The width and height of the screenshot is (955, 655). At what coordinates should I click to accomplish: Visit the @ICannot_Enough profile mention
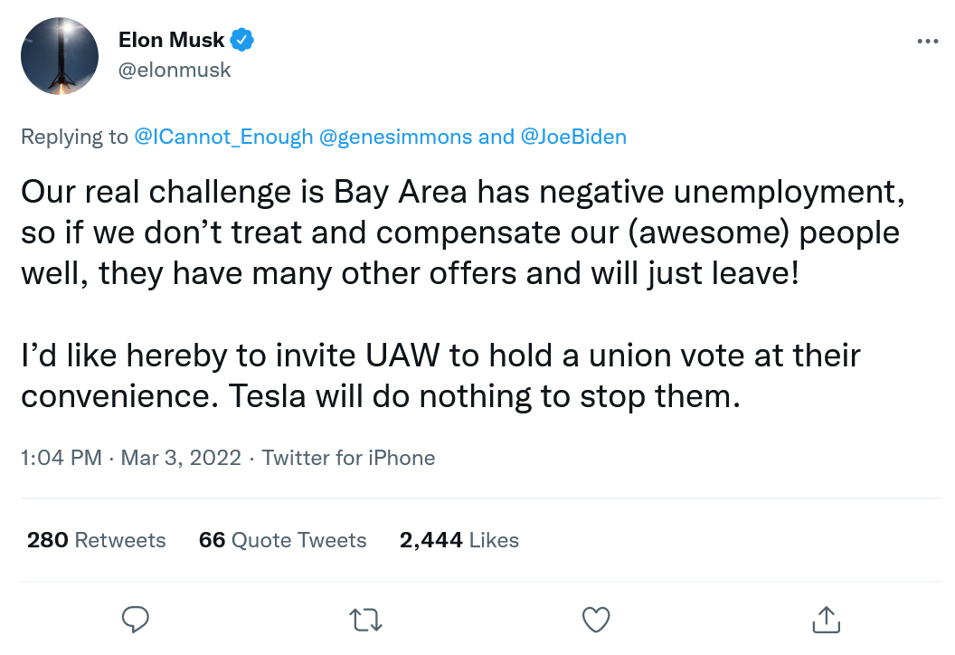tap(223, 137)
